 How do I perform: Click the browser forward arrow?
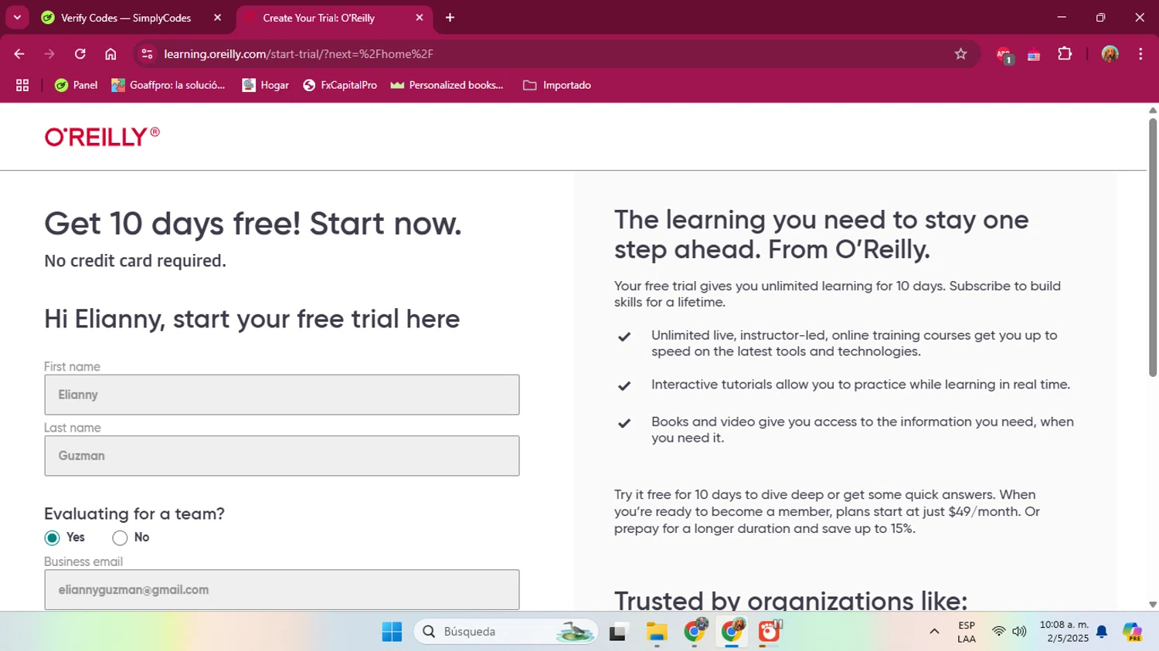coord(49,54)
